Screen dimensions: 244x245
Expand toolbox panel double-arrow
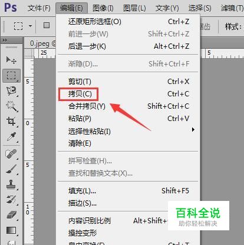point(5,41)
